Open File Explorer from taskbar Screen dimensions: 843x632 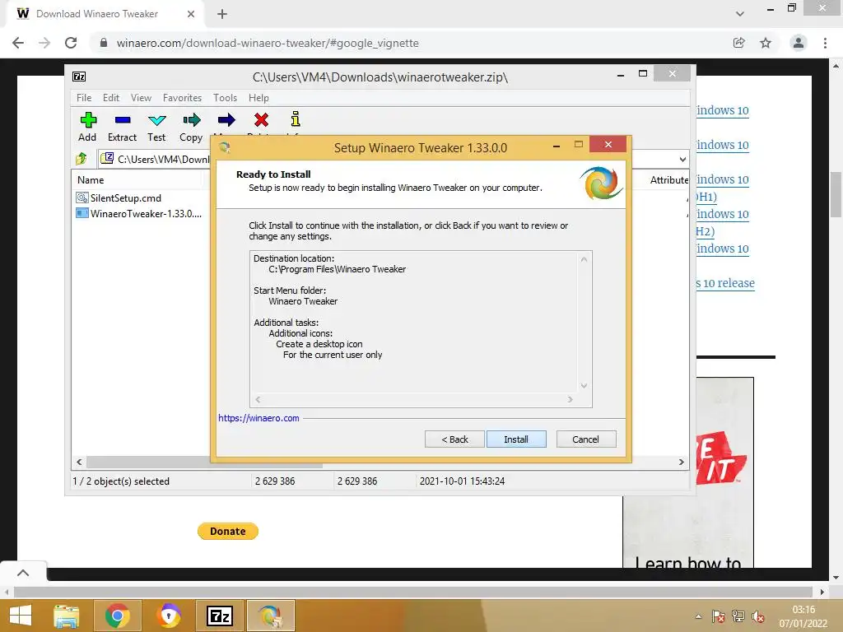[67, 616]
